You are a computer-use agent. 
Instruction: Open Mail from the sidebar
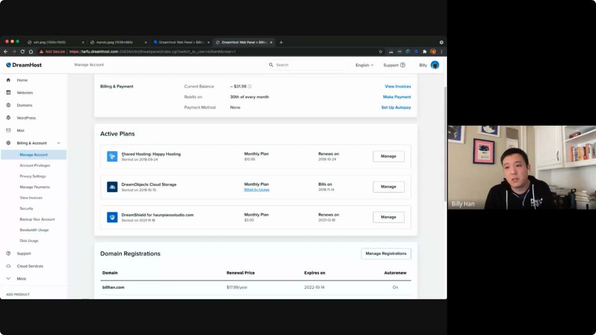[20, 130]
